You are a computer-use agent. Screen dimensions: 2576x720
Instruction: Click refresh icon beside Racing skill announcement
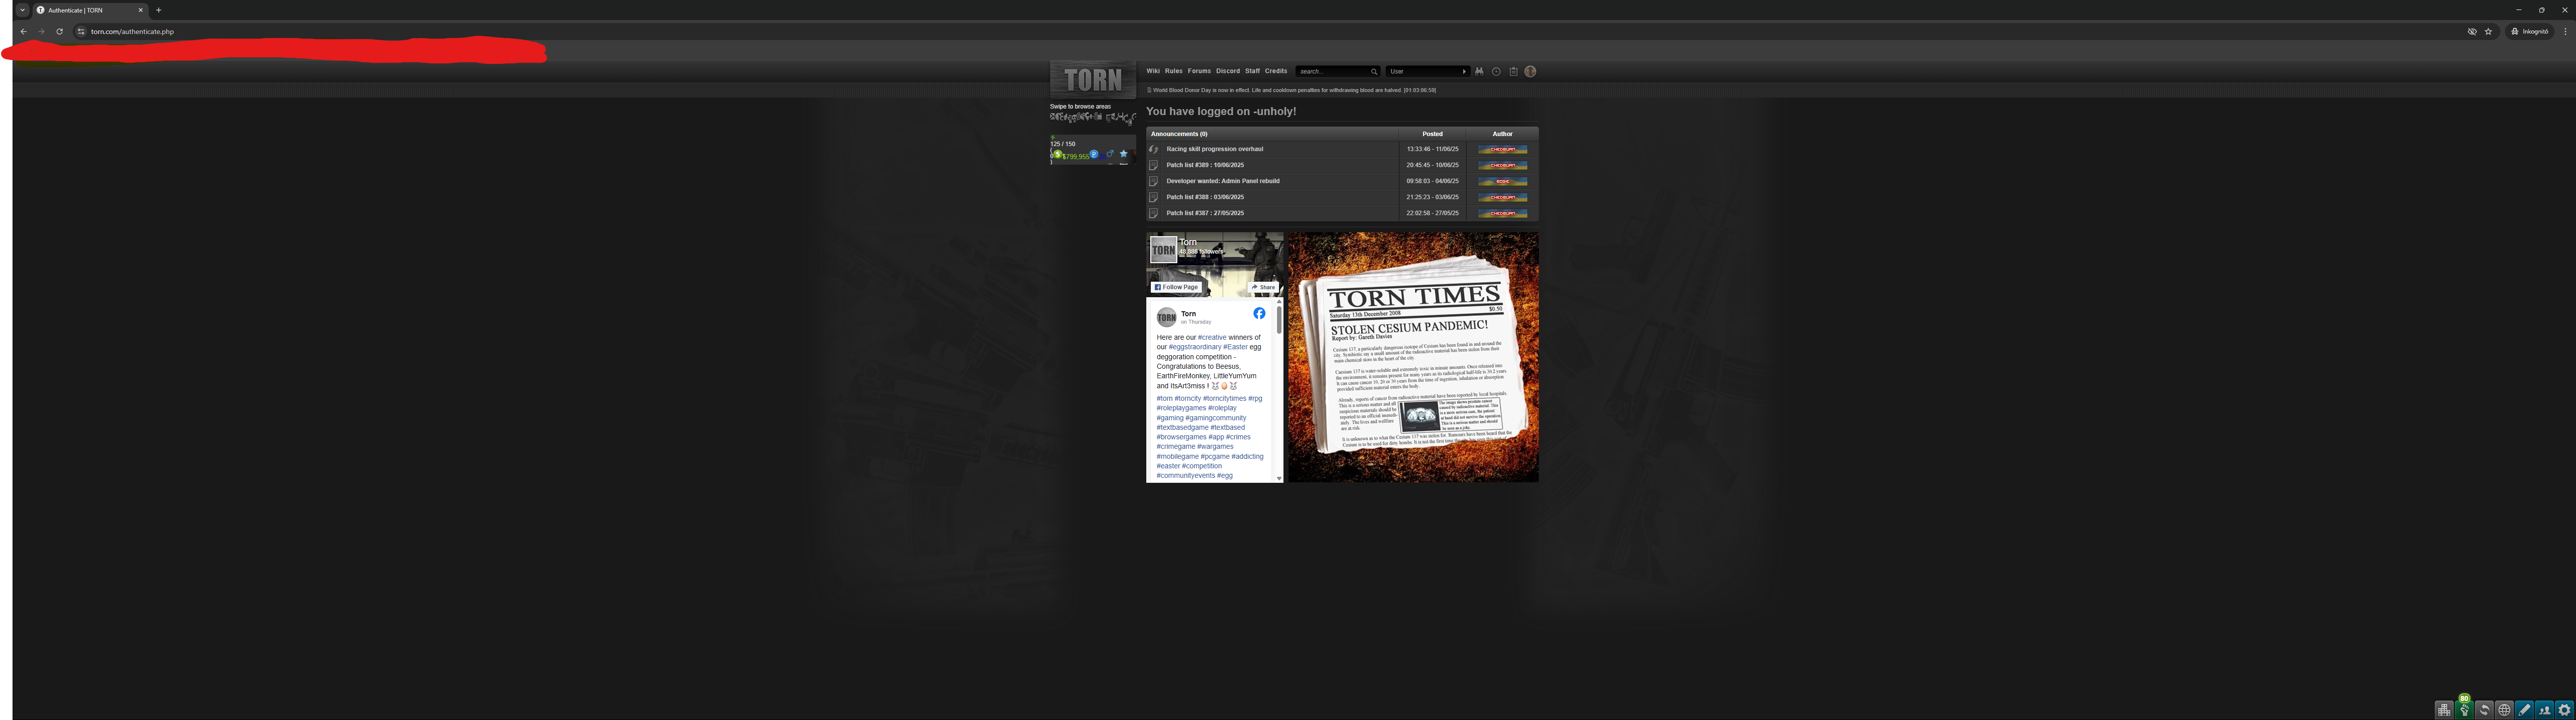pos(1153,150)
